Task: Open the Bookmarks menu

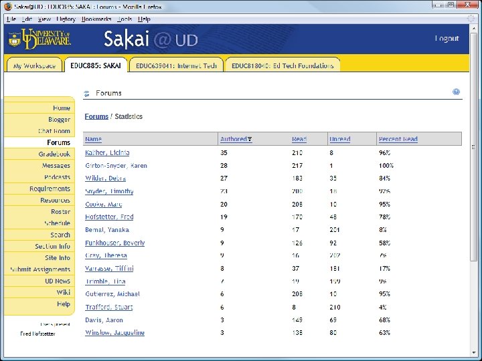Action: click(96, 19)
